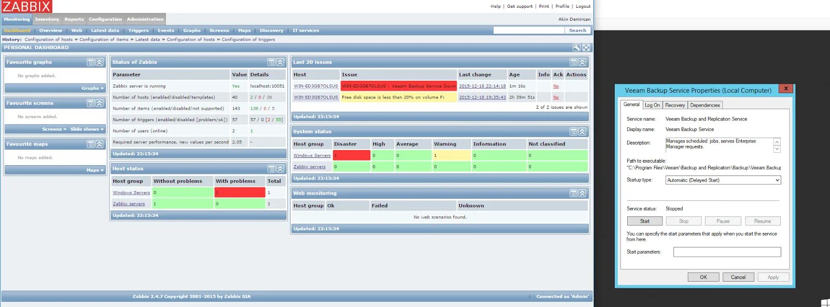Collapse the Favourite screens widget
Screen dimensions: 830x307
pos(100,103)
